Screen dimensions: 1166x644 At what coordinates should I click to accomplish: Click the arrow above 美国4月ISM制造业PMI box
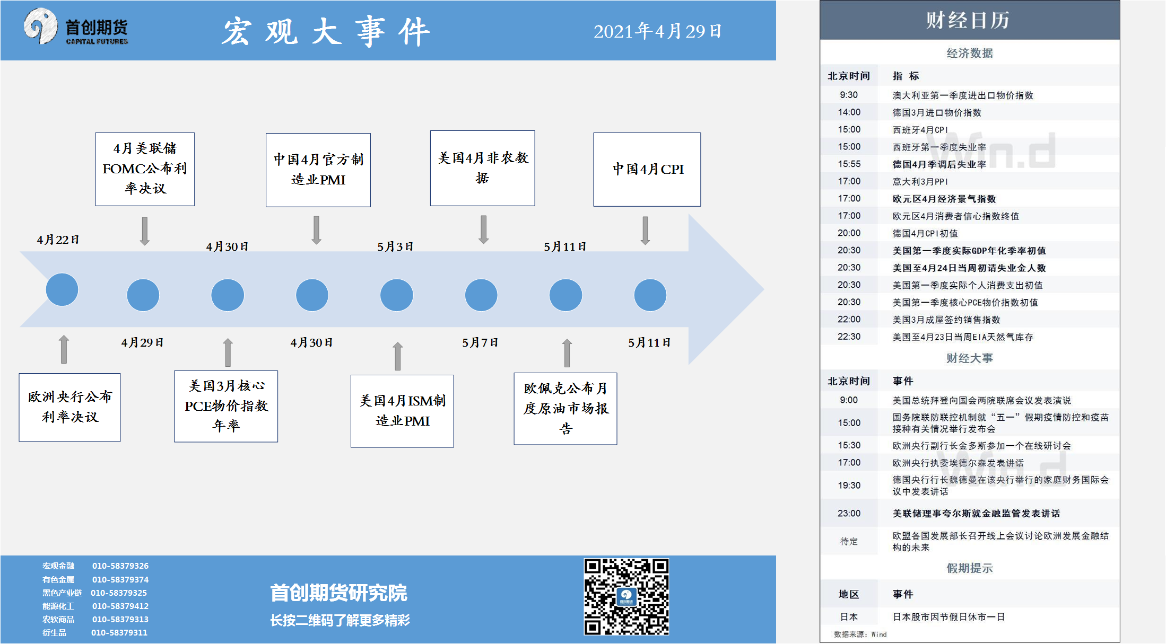click(397, 356)
